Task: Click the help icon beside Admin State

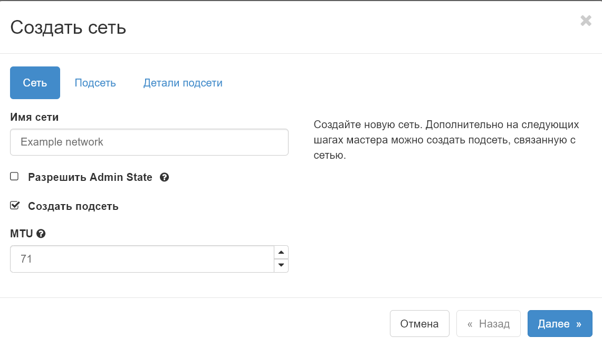Action: (164, 178)
